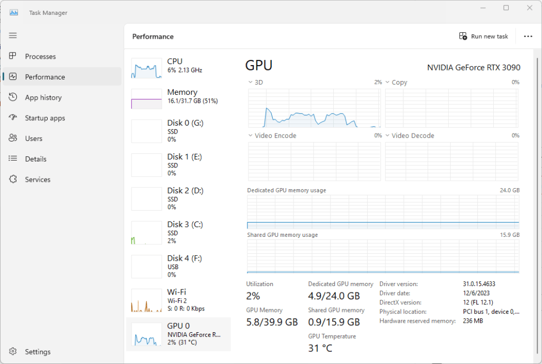Open the Details list icon
The height and width of the screenshot is (364, 542).
tap(13, 159)
